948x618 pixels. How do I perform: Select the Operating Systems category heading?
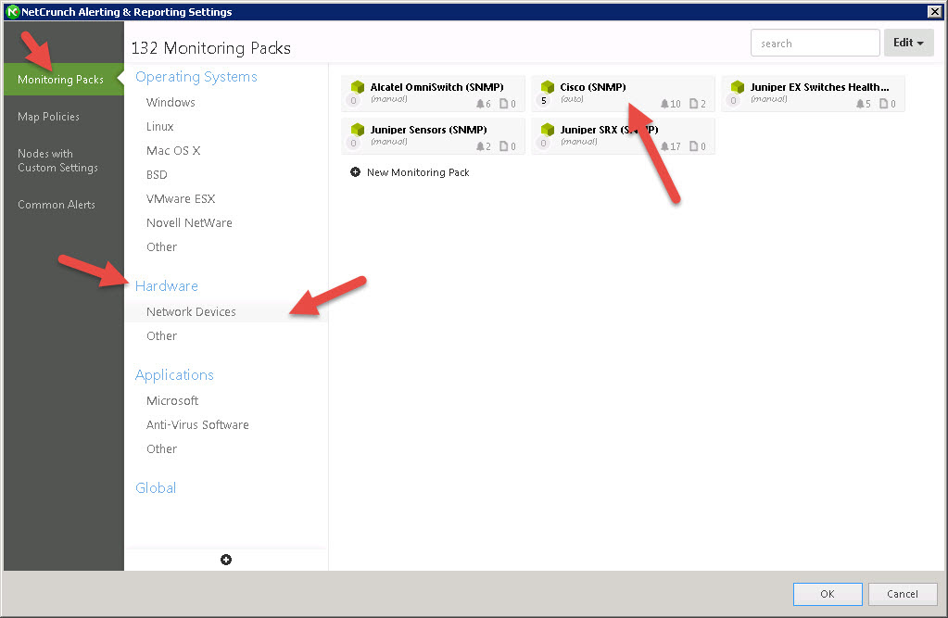pos(196,77)
